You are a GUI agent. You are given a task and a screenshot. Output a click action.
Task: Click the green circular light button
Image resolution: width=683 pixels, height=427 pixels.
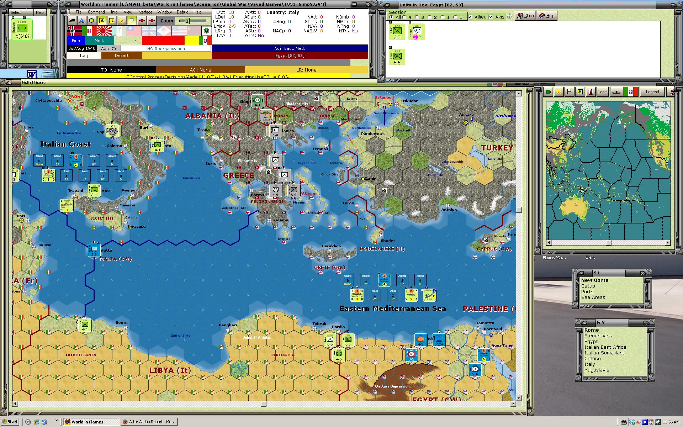(x=206, y=31)
